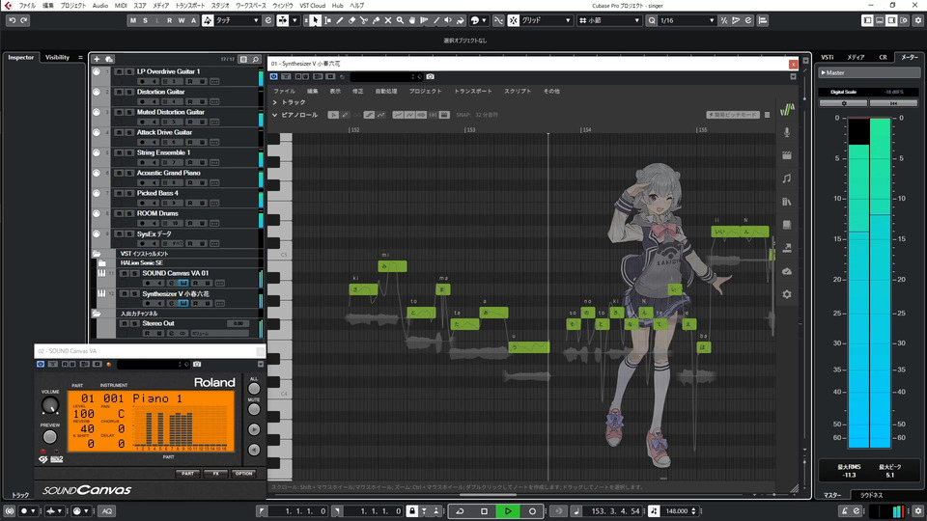
Task: Select the Mute X tool
Action: [388, 20]
